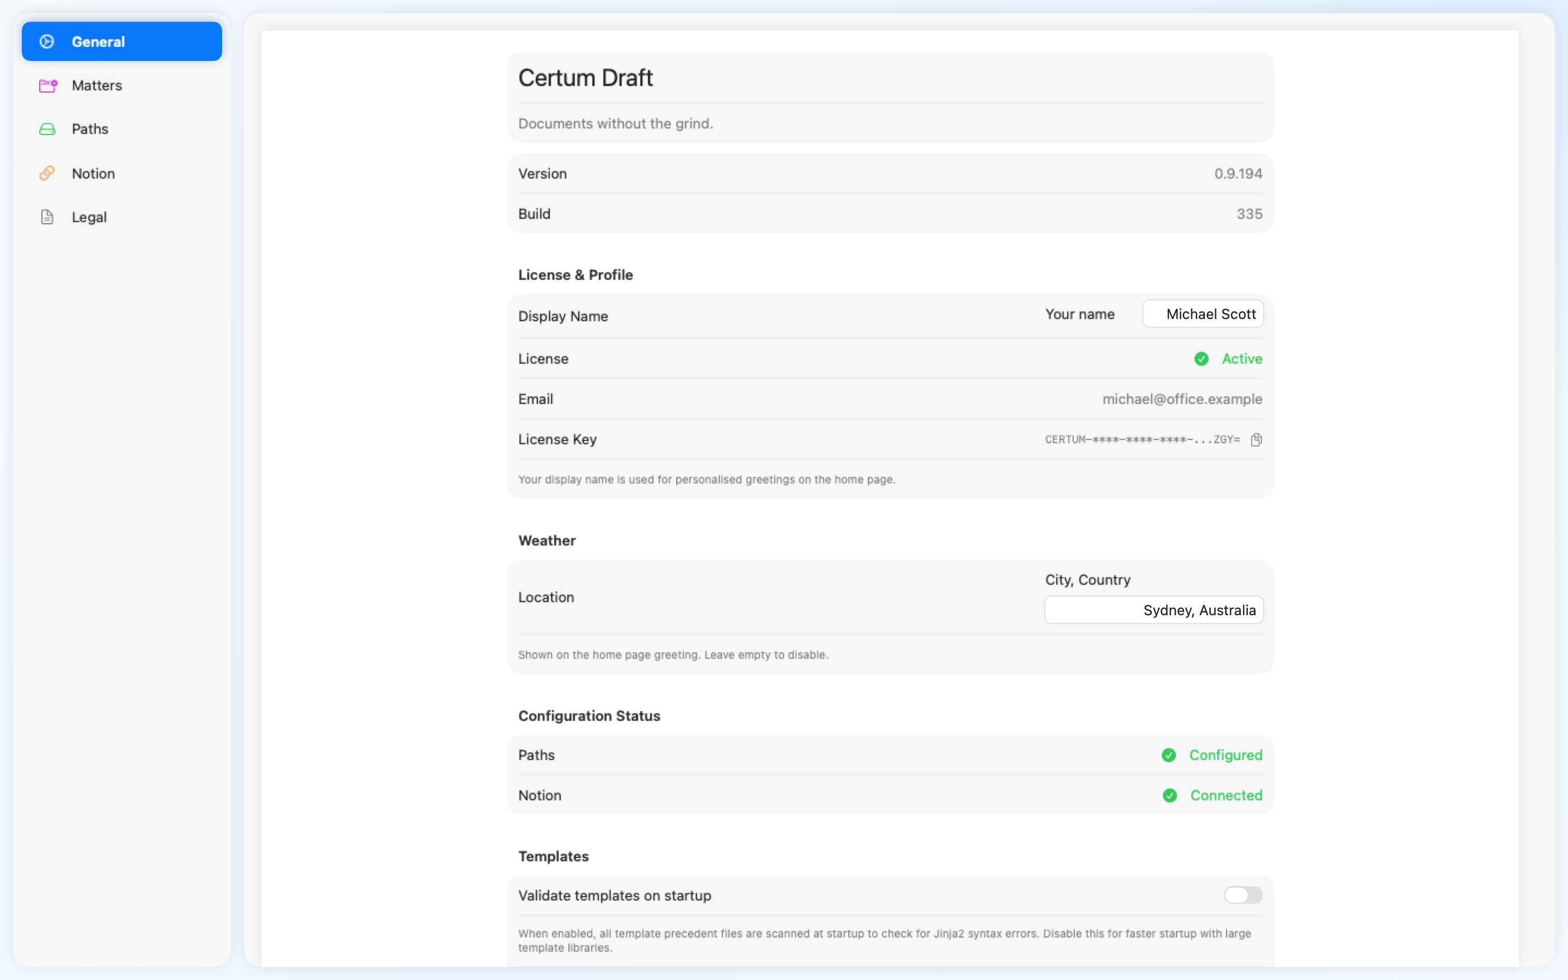The width and height of the screenshot is (1568, 980).
Task: Click the email michael@office.example
Action: (1183, 399)
